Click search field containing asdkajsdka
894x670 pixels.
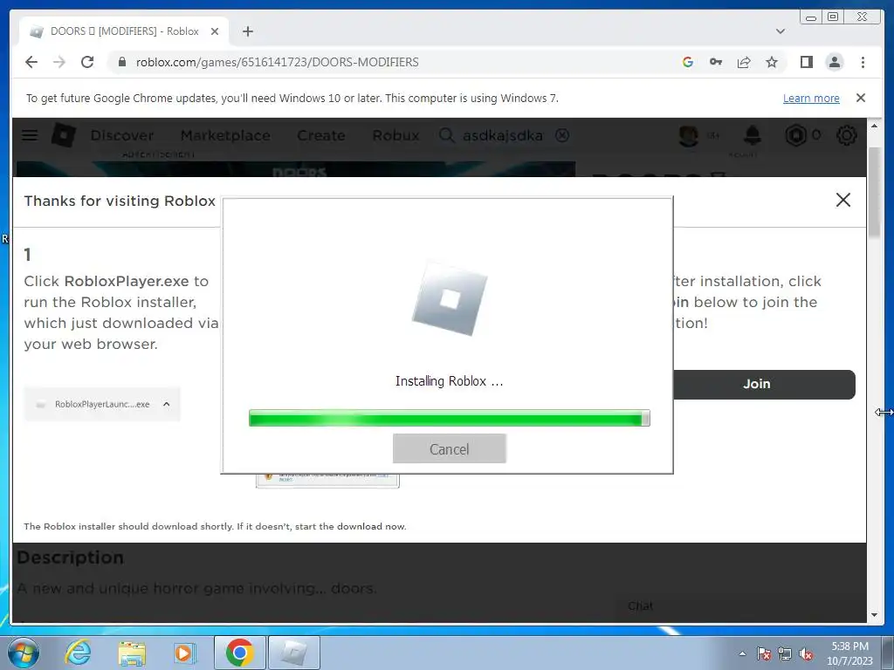point(502,135)
